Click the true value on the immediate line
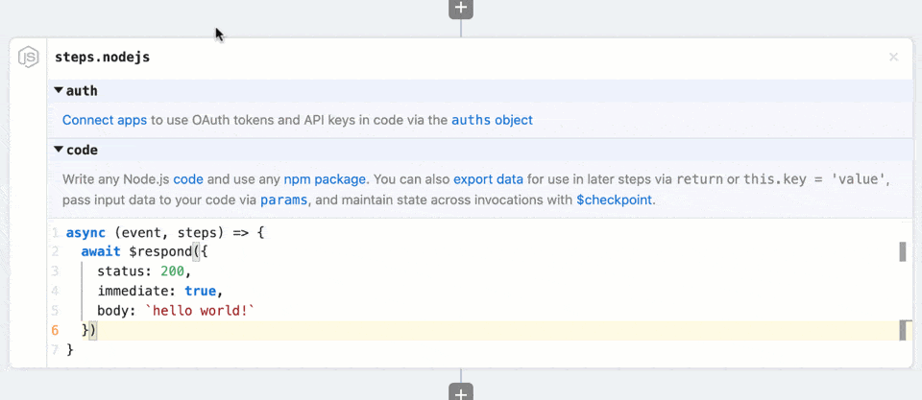Viewport: 922px width, 400px height. point(200,291)
